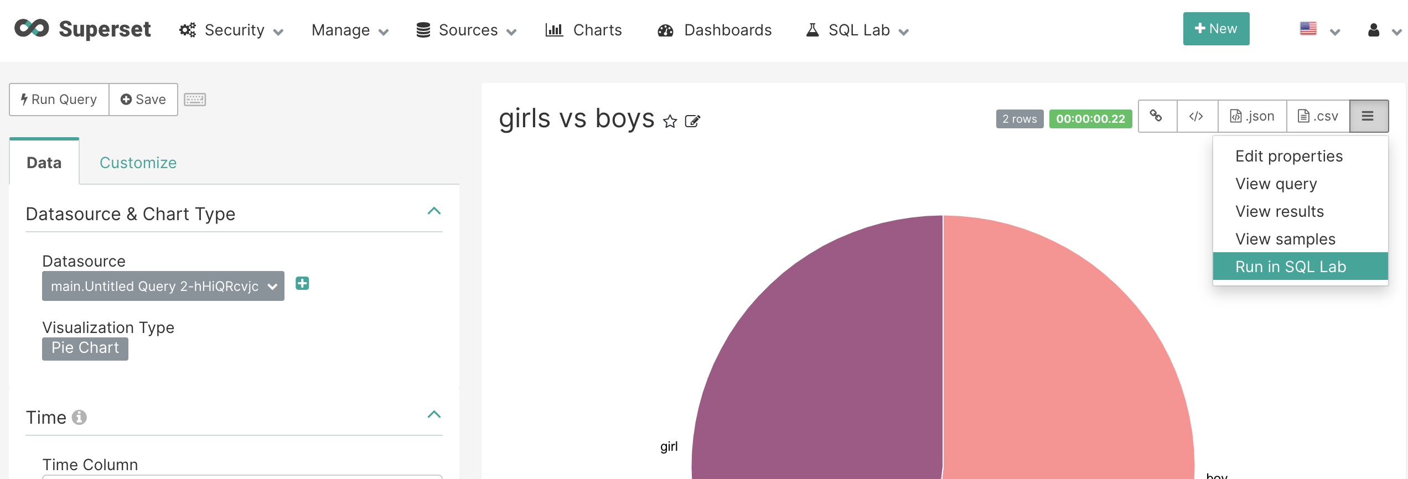Open the hamburger menu icon

1368,116
